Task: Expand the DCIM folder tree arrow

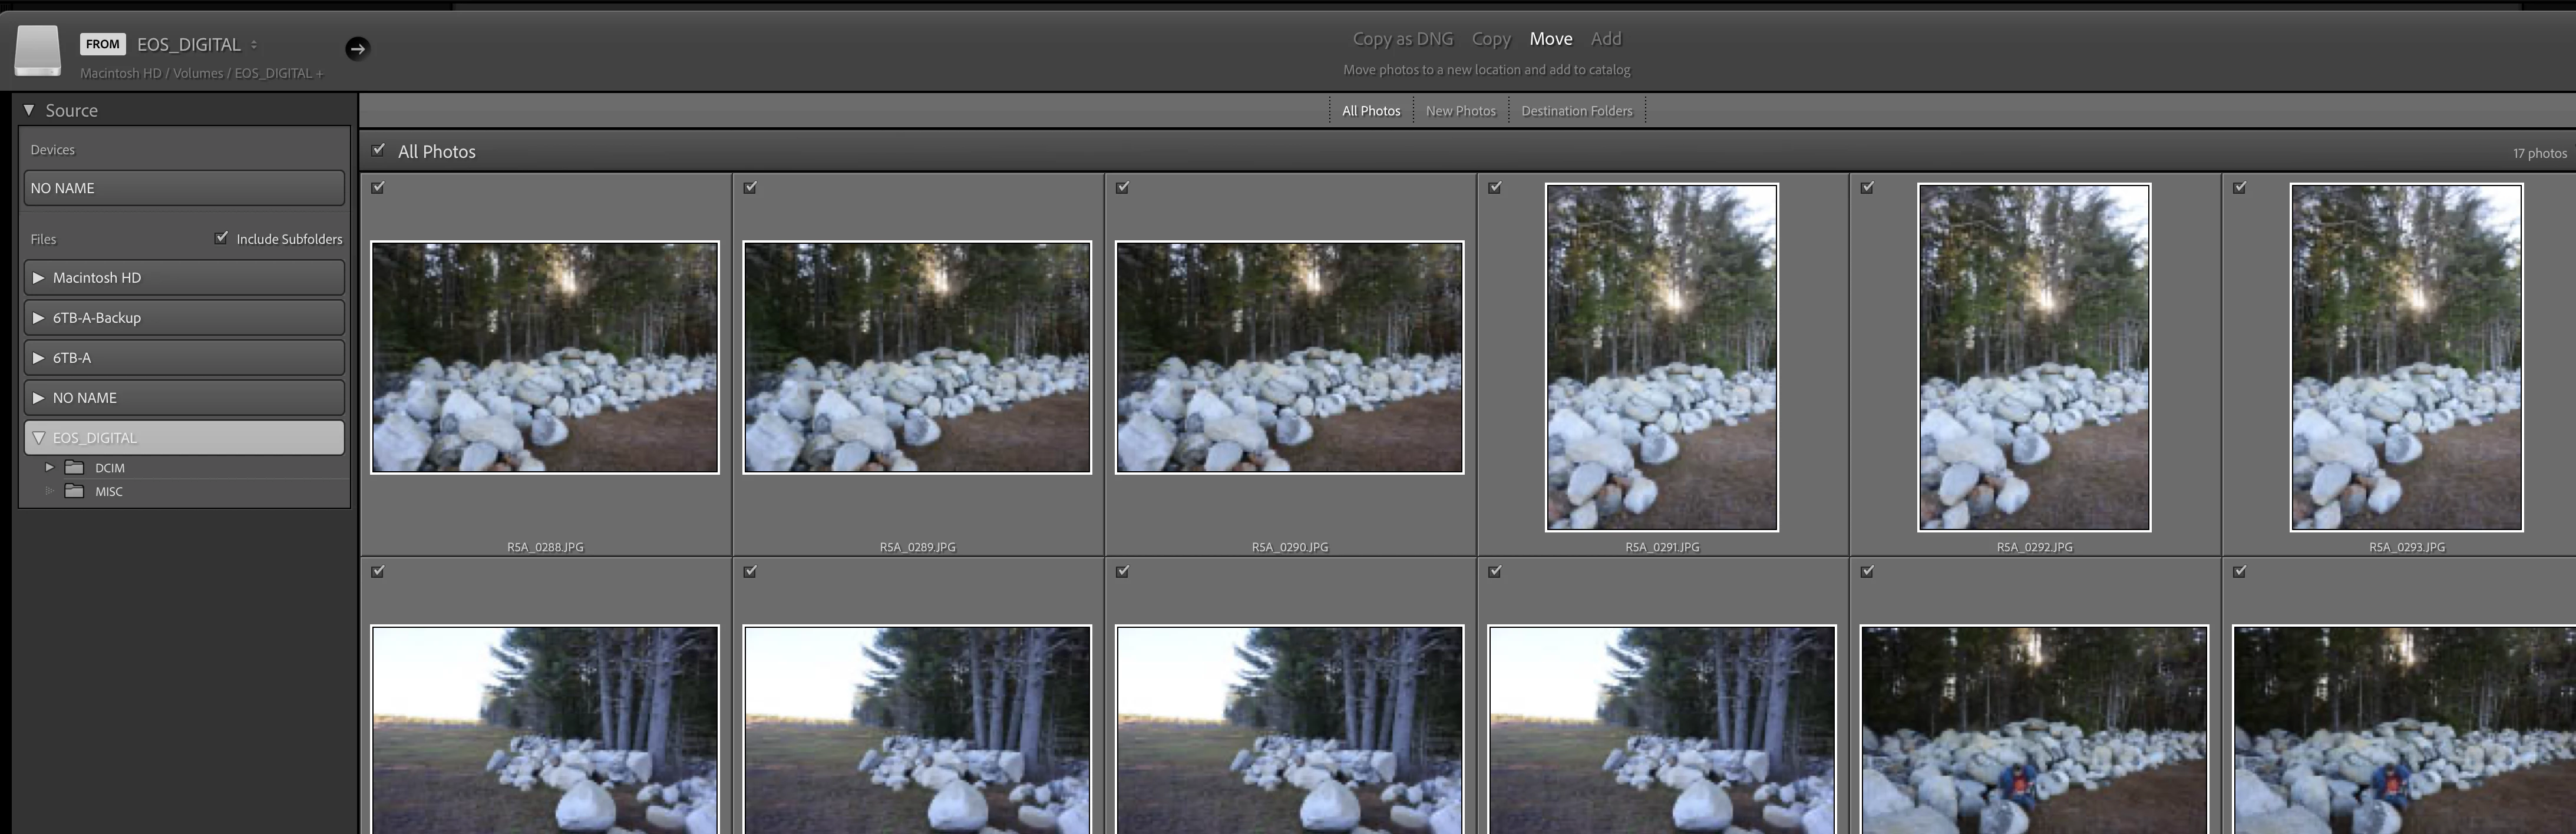Action: pyautogui.click(x=49, y=467)
